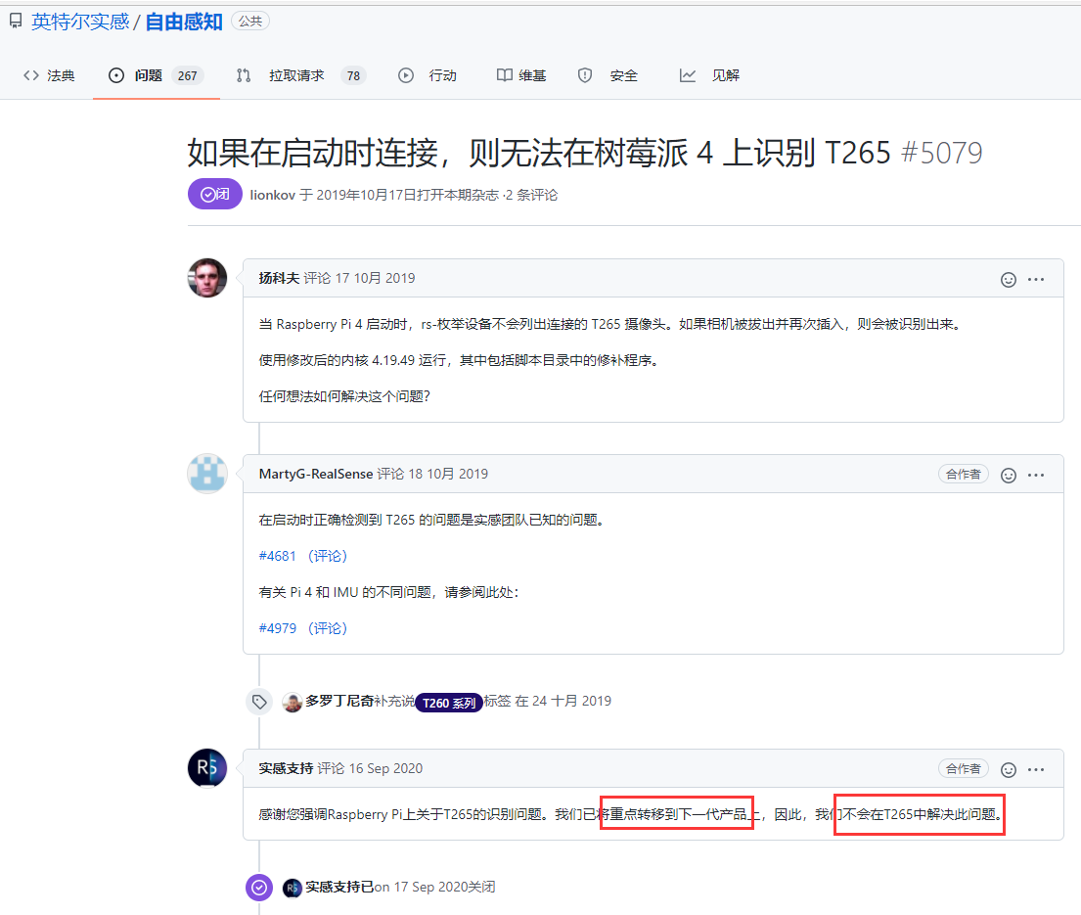Open 扬科夫 author link in first comment

coord(279,278)
